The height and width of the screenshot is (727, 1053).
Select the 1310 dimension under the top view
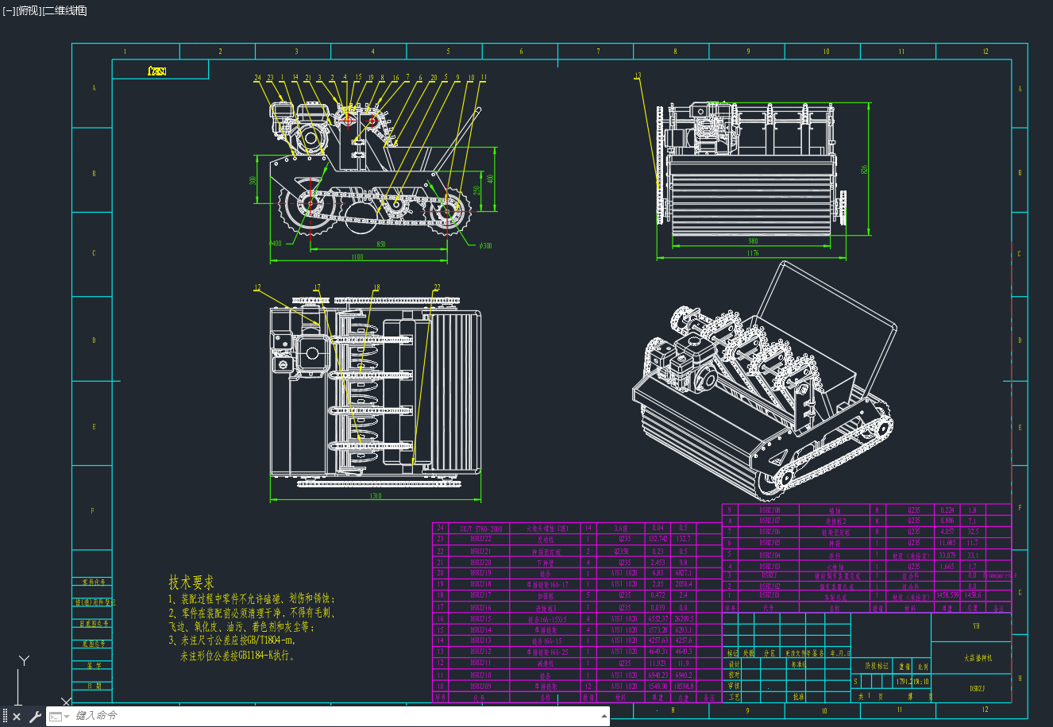pyautogui.click(x=375, y=496)
